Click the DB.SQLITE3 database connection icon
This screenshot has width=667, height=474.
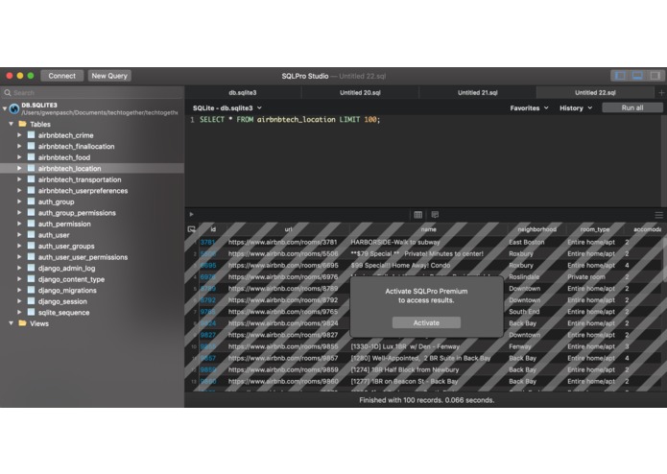tap(14, 108)
